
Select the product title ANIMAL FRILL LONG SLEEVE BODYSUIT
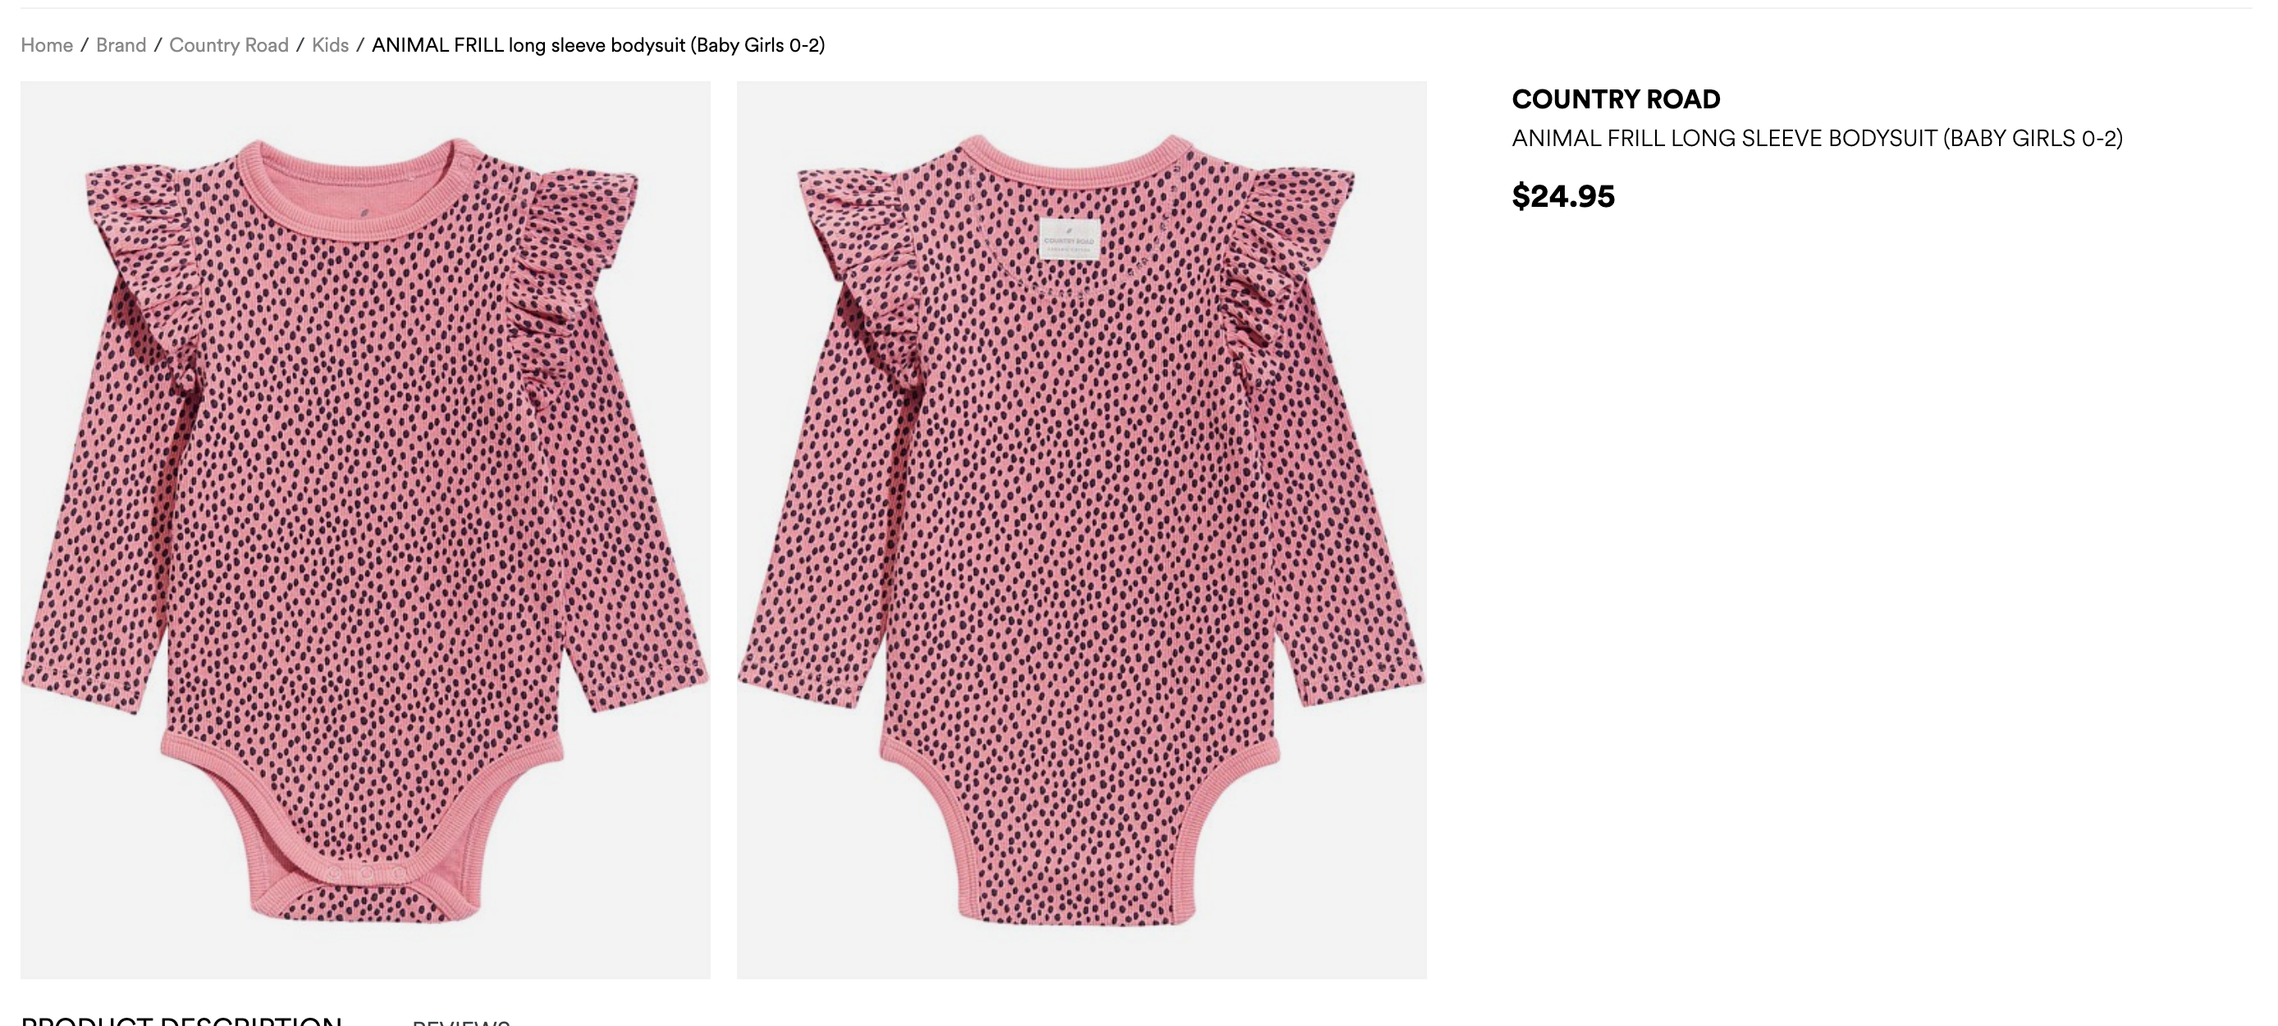point(1818,139)
